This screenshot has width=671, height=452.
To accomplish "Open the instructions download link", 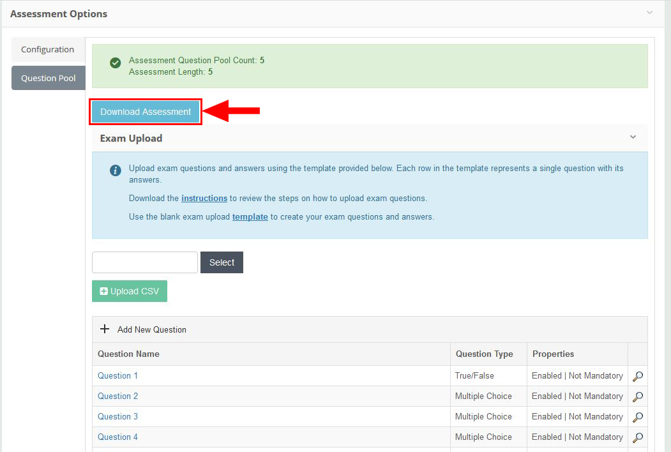I will click(204, 199).
